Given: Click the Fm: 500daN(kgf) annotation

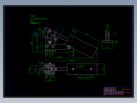Looking at the screenshot, I should tap(39, 19).
